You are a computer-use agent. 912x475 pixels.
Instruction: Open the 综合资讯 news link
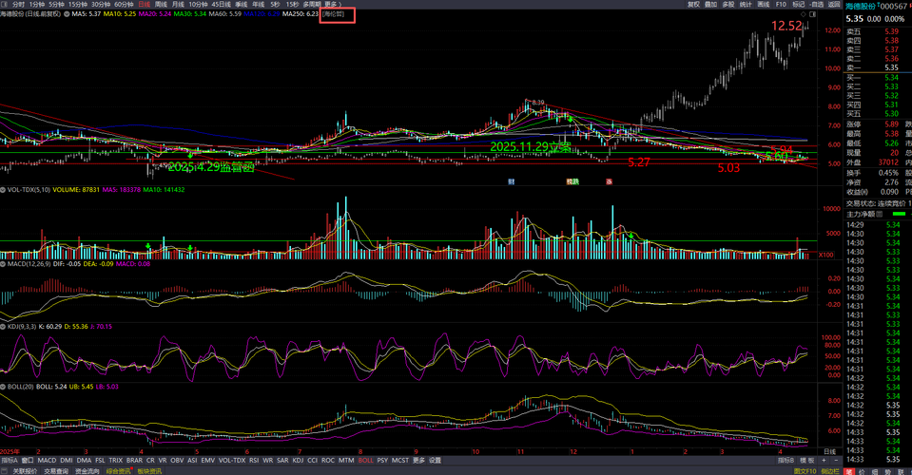point(118,470)
